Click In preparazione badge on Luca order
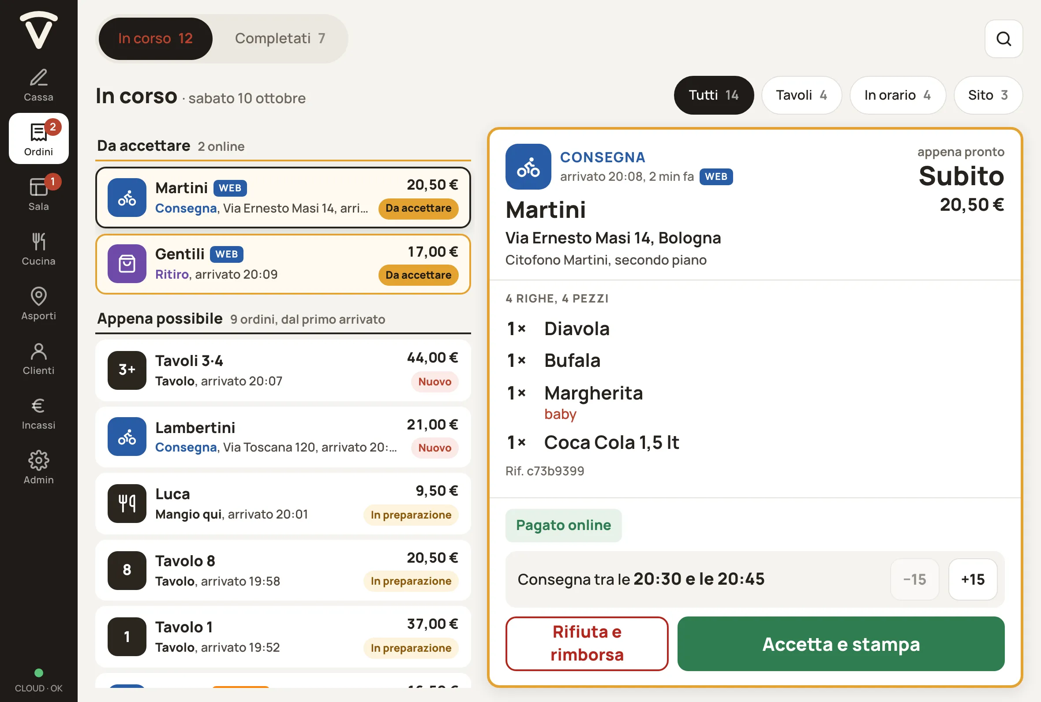Screen dimensions: 1041x702 tap(411, 515)
